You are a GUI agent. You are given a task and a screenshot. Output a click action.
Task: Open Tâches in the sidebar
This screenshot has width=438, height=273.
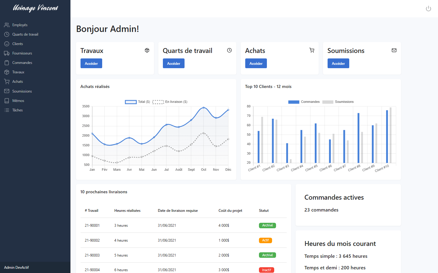coord(17,110)
